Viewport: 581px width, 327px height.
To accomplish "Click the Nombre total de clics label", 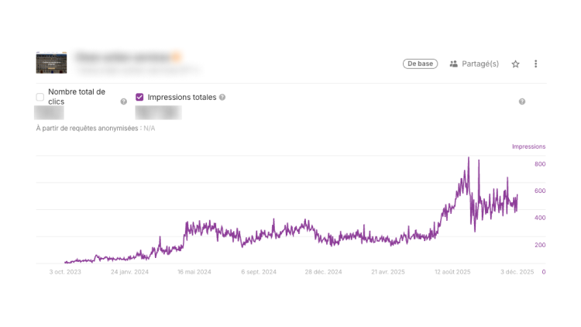I will tap(77, 97).
